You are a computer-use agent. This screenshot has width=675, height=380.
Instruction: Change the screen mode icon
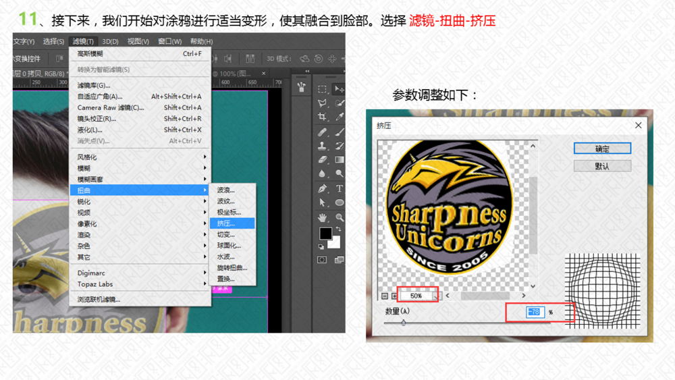[x=340, y=259]
